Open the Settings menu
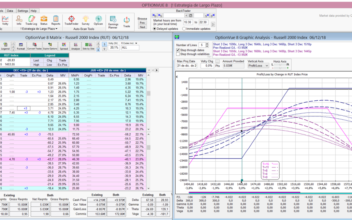The image size is (352, 220). (x=23, y=11)
